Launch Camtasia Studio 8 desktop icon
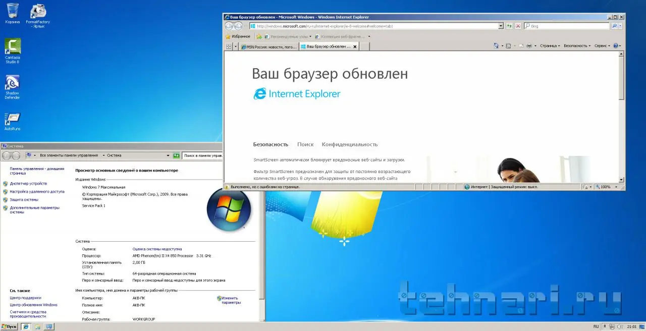 (x=13, y=51)
